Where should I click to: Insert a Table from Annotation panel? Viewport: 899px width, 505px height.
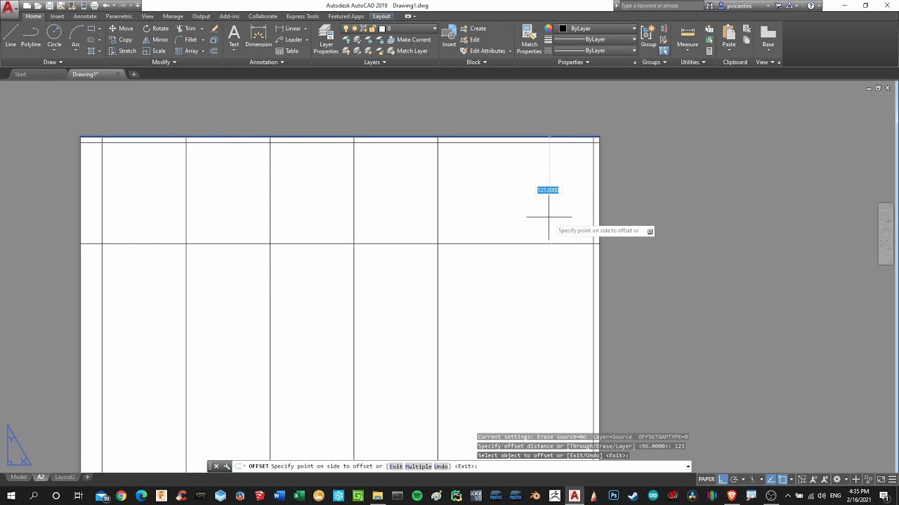[287, 51]
